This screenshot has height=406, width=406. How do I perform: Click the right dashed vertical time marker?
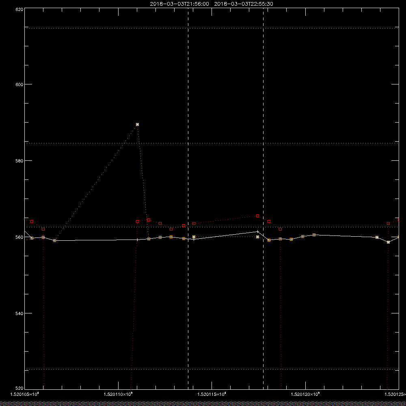click(x=263, y=199)
